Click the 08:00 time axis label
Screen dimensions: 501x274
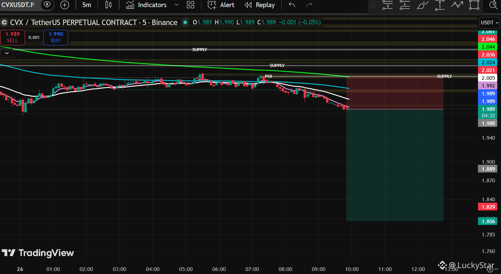pyautogui.click(x=285, y=269)
